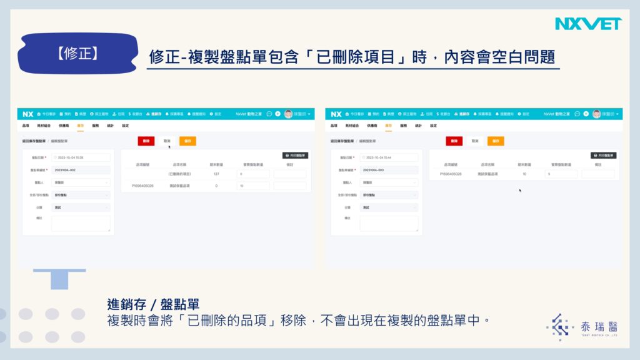Screen dimensions: 640x360
Task: Click actual count field of the deleted-item row
Action: click(x=253, y=174)
